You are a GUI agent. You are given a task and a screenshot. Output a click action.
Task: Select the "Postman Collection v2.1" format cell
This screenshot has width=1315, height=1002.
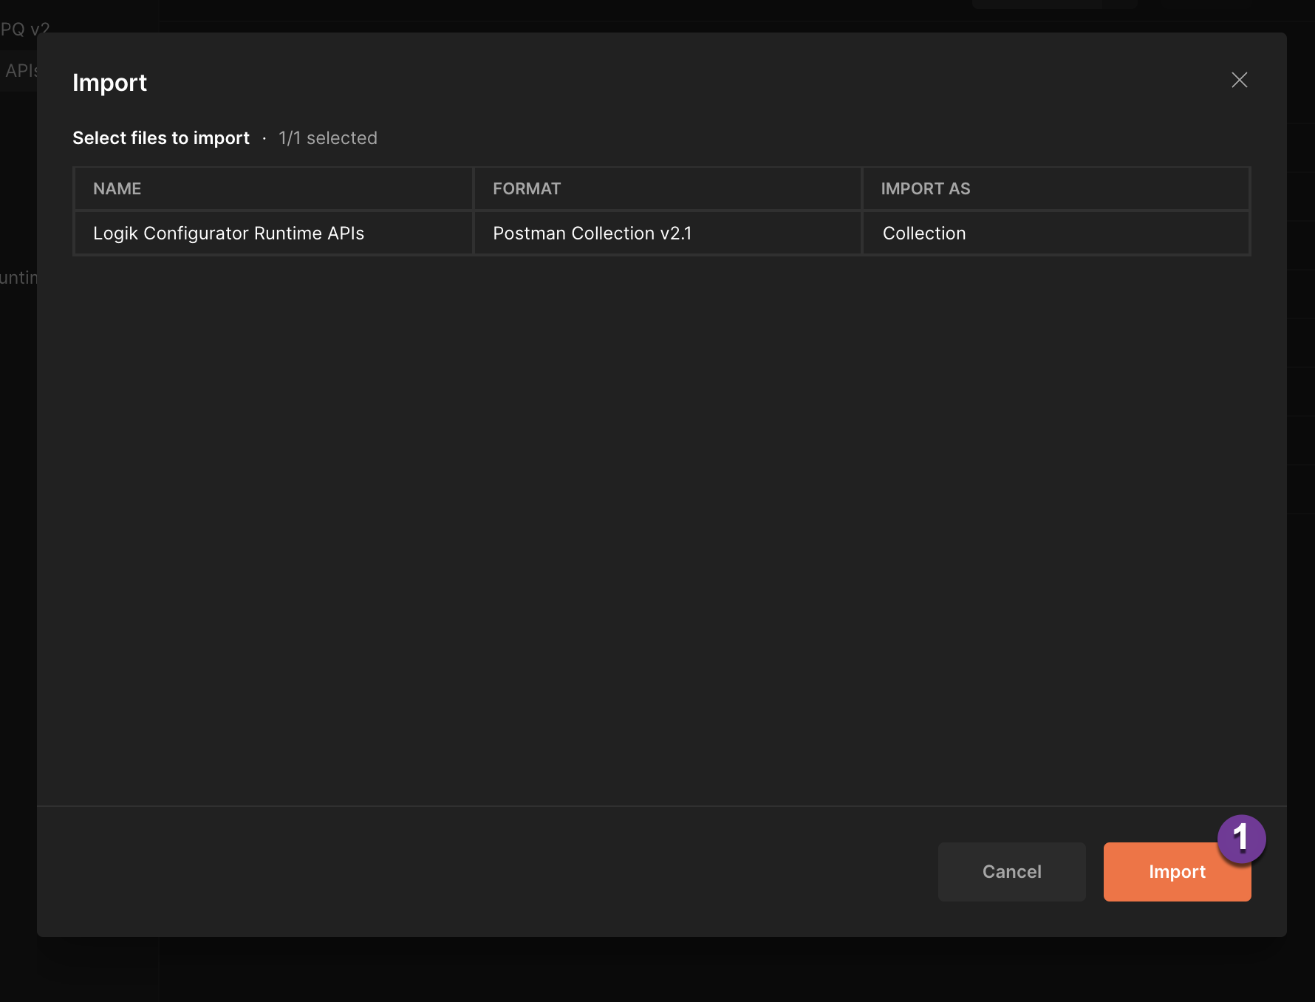click(x=593, y=233)
